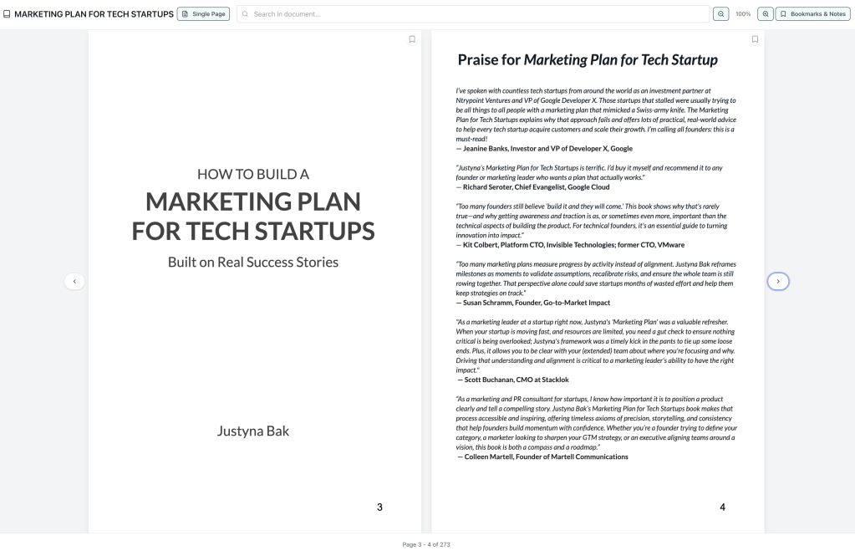Click the 100% zoom level indicator
Screen dimensions: 855x551
(742, 14)
